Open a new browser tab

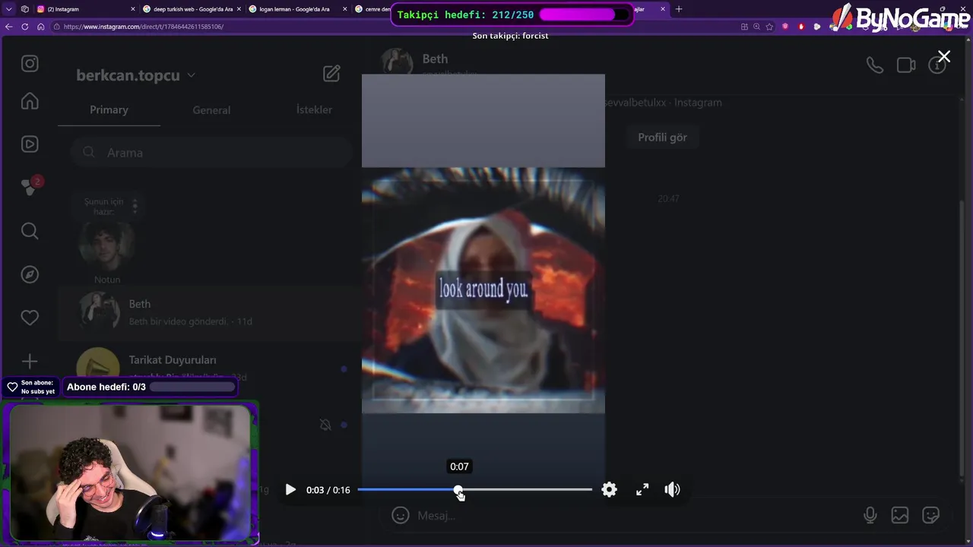679,9
